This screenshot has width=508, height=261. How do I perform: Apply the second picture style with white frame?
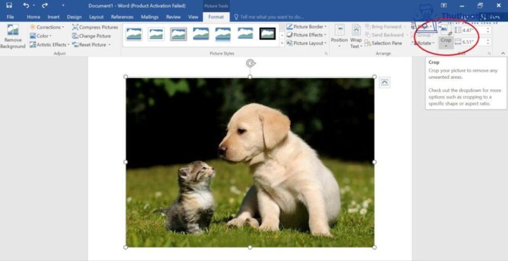click(156, 34)
